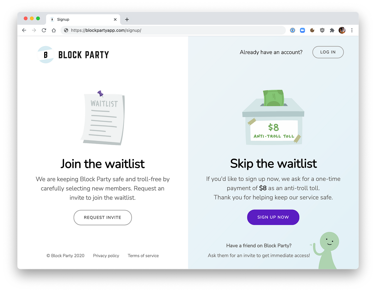The height and width of the screenshot is (292, 376).
Task: Go to browser home page icon
Action: click(54, 30)
